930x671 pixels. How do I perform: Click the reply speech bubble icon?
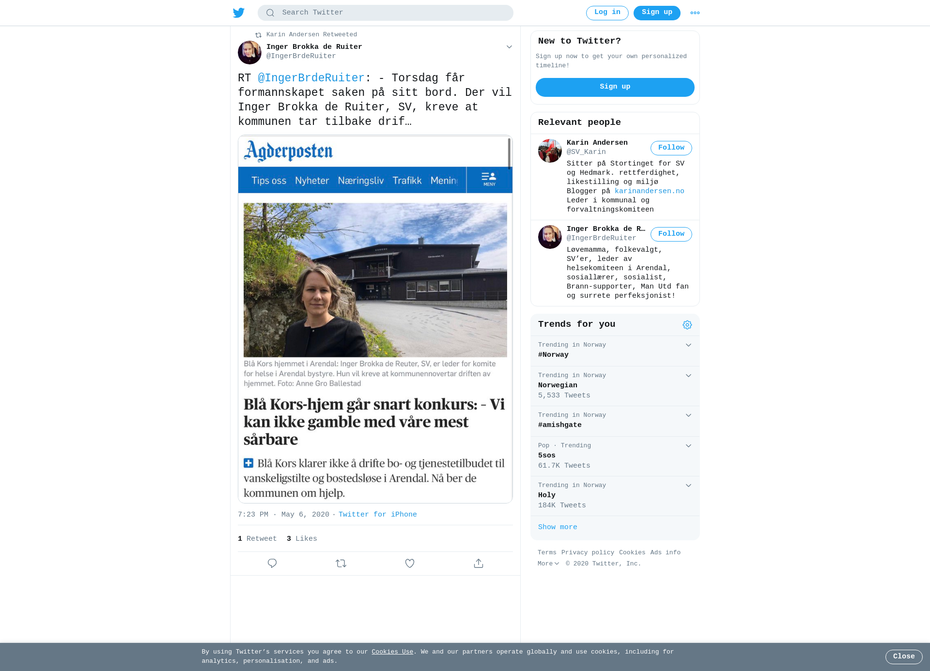[x=272, y=564]
